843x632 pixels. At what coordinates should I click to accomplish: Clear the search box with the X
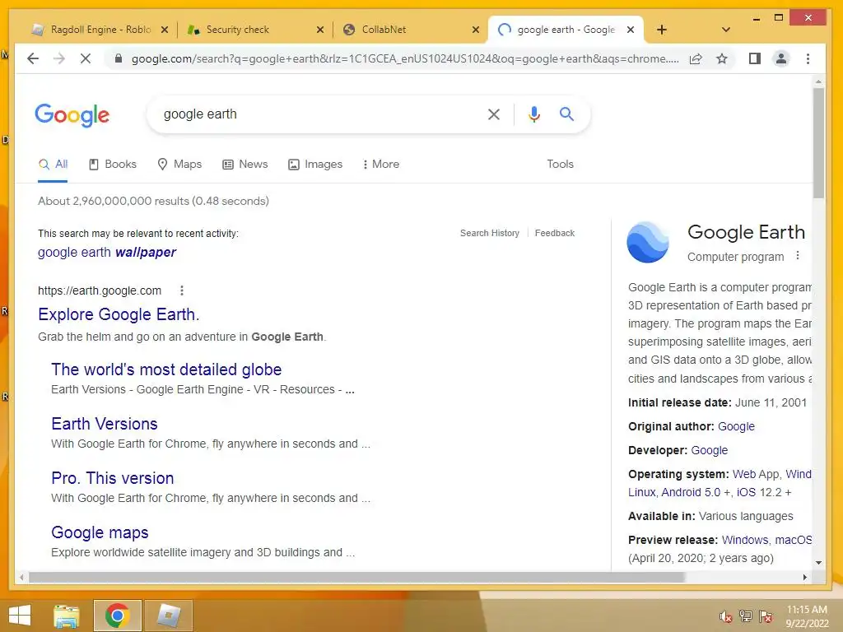(494, 114)
